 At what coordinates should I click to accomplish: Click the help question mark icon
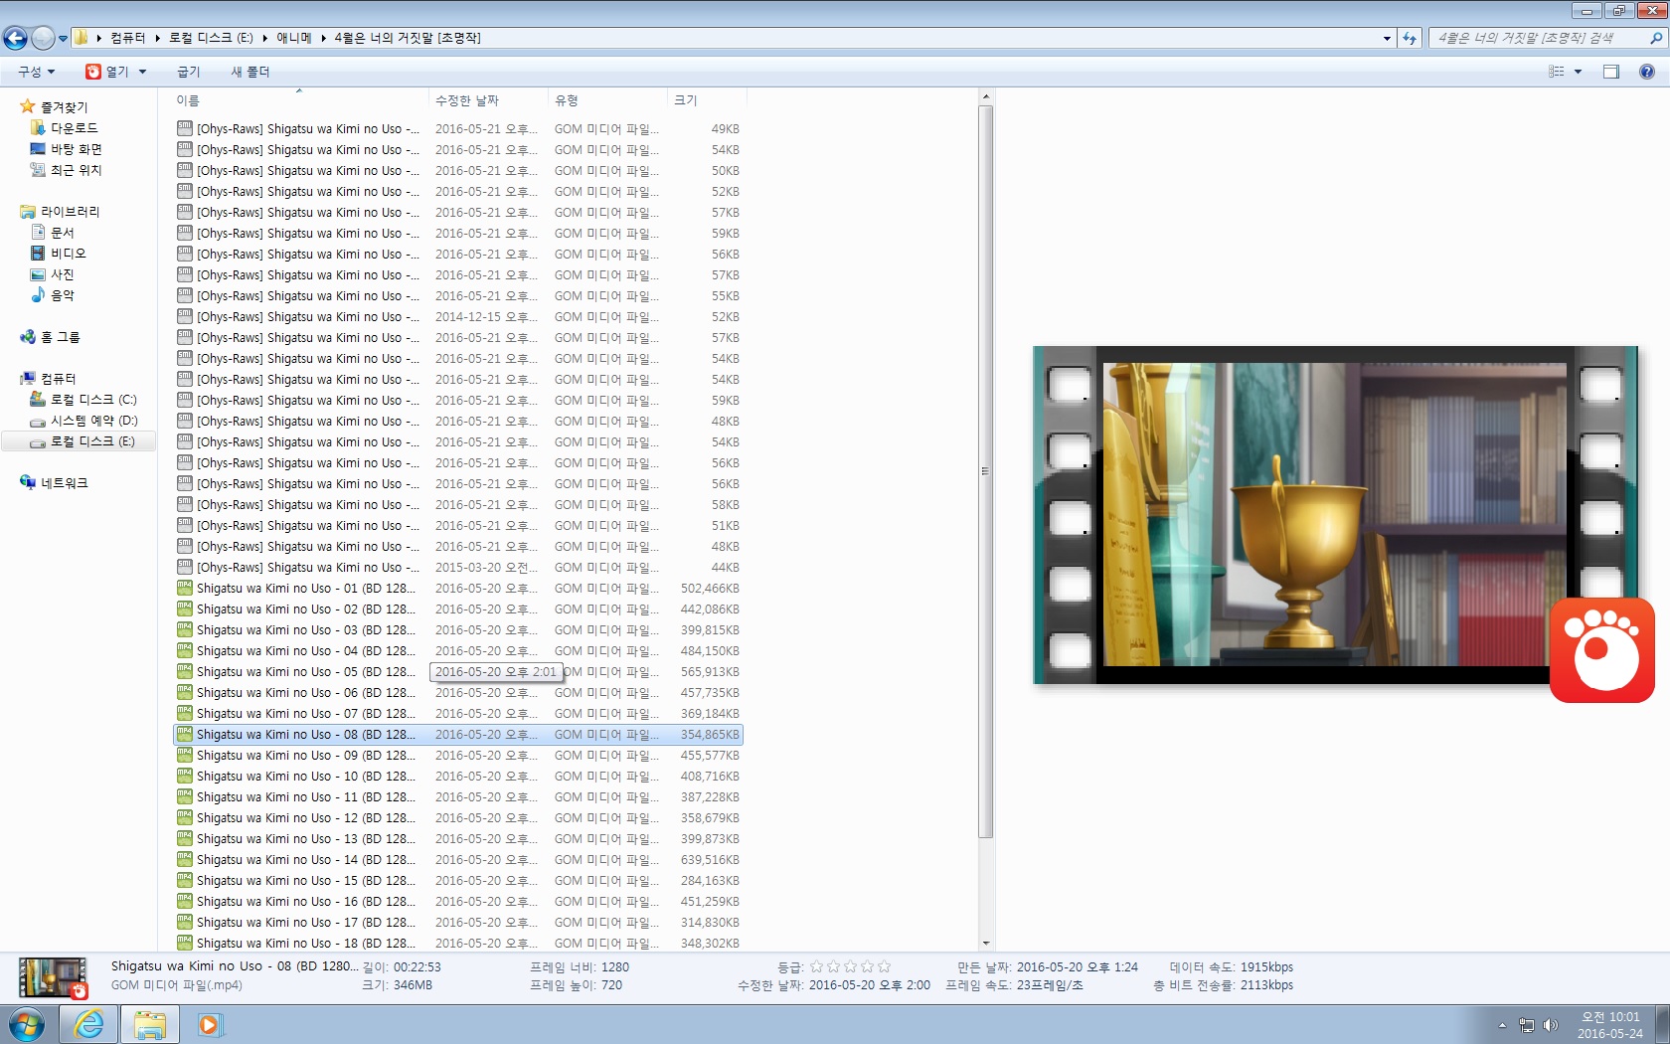tap(1647, 72)
